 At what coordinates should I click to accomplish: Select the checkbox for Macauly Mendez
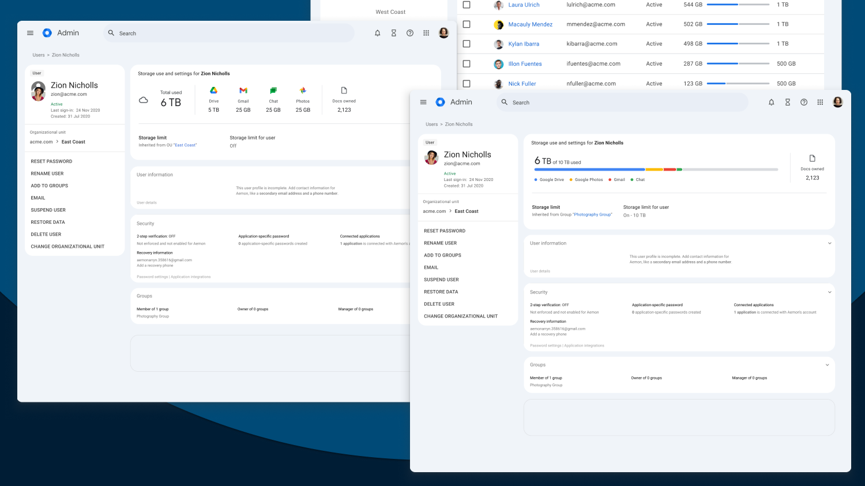tap(467, 24)
